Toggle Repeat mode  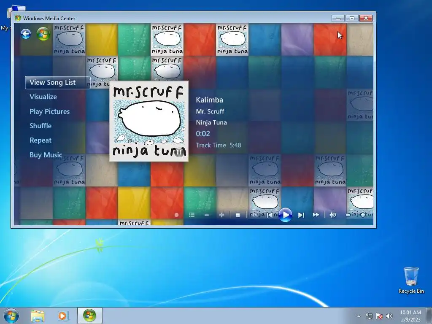(40, 140)
